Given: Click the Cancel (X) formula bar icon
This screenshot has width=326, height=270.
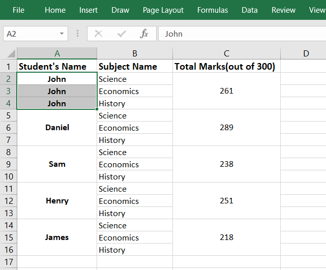Looking at the screenshot, I should coord(99,34).
